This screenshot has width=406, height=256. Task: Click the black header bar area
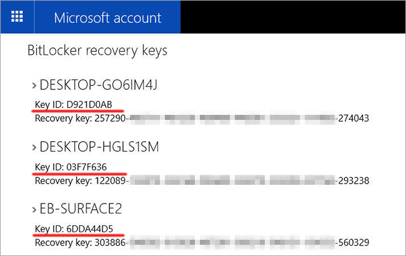click(293, 17)
